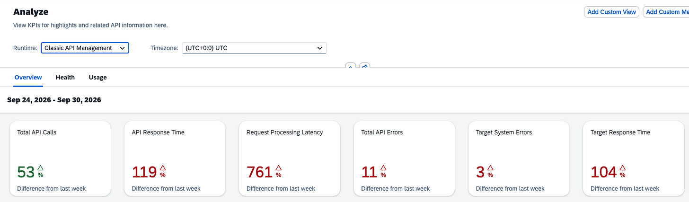Select the Total API Errors card title
This screenshot has height=202, width=689.
tap(382, 132)
